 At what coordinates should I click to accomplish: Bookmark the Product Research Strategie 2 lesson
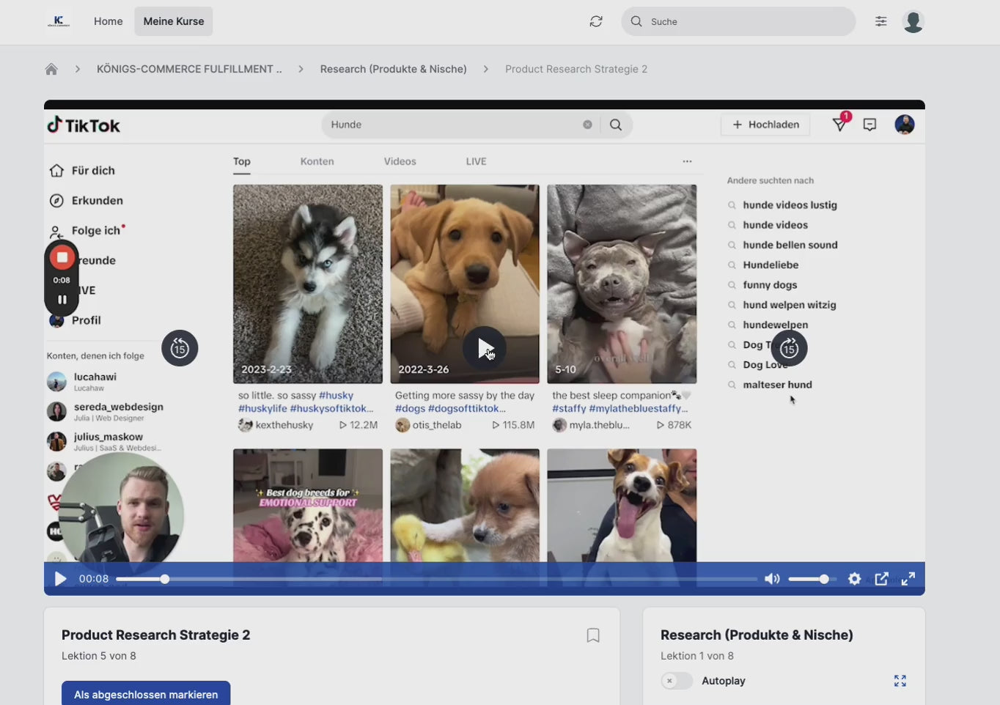[x=593, y=635]
